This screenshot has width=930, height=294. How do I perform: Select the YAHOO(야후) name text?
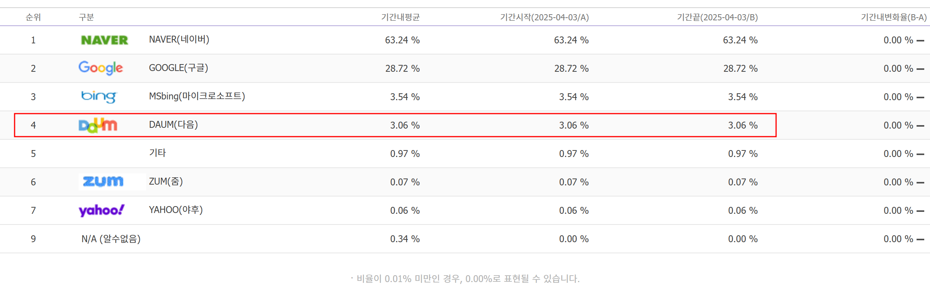coord(176,210)
